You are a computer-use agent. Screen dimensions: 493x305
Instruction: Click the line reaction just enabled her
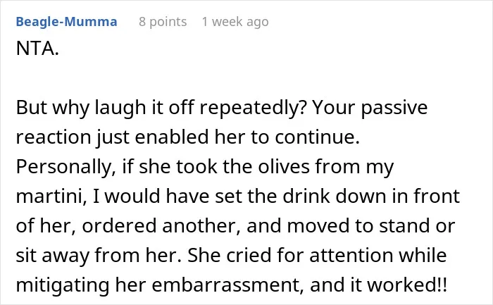tap(188, 137)
